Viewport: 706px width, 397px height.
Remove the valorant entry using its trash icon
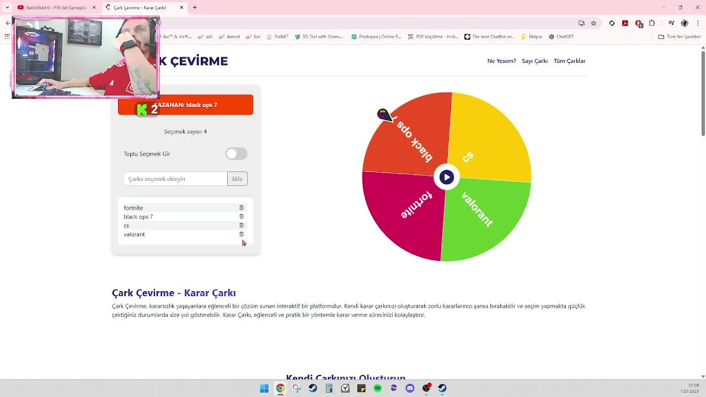coord(241,234)
